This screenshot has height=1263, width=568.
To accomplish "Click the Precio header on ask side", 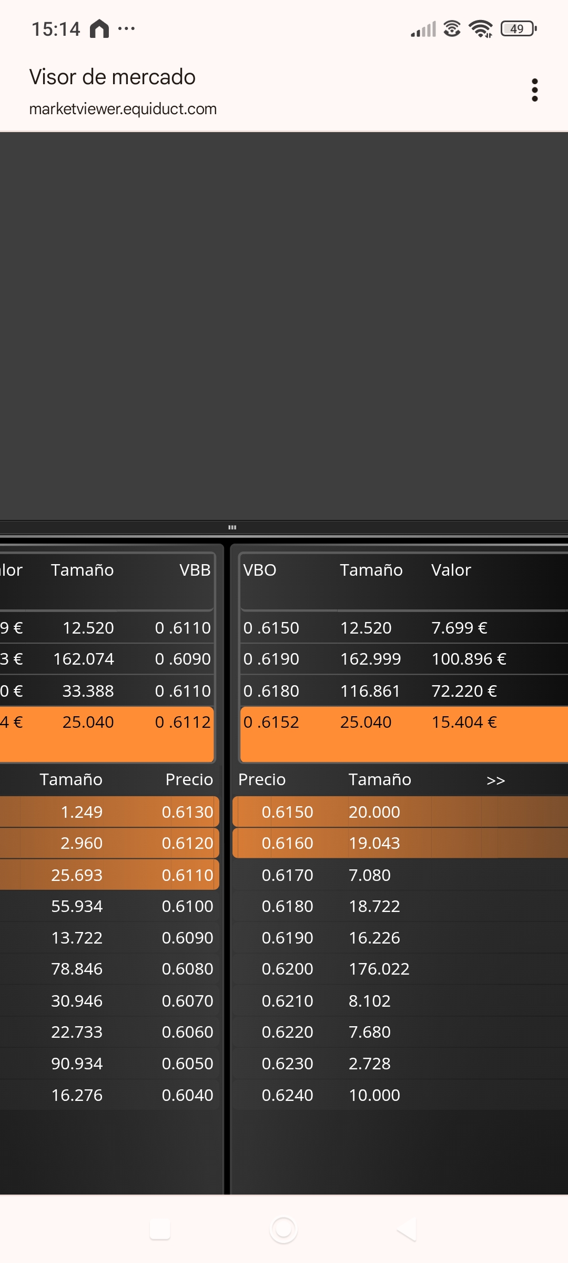I will (x=261, y=779).
